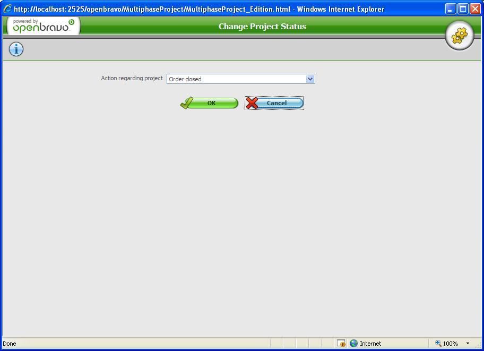Minimize the Internet Explorer window
The width and height of the screenshot is (484, 351).
pyautogui.click(x=451, y=9)
